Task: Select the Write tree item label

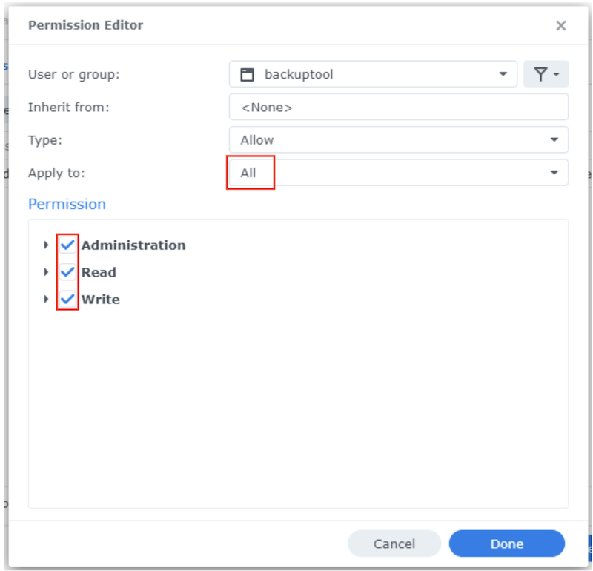Action: click(x=100, y=300)
